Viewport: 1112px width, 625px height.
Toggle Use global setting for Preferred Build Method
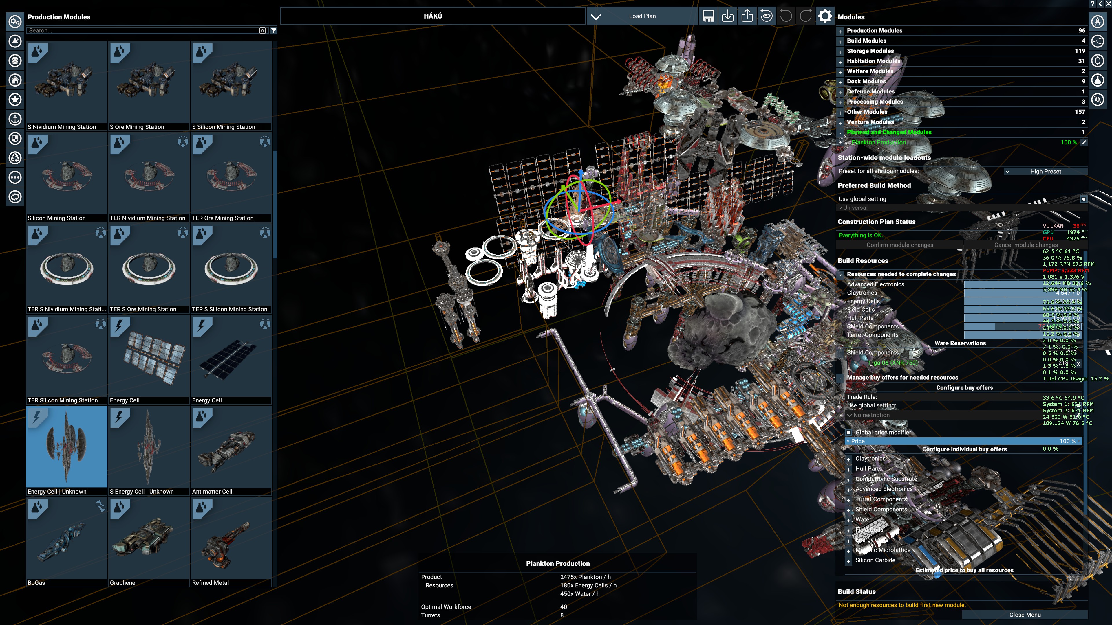tap(1084, 199)
